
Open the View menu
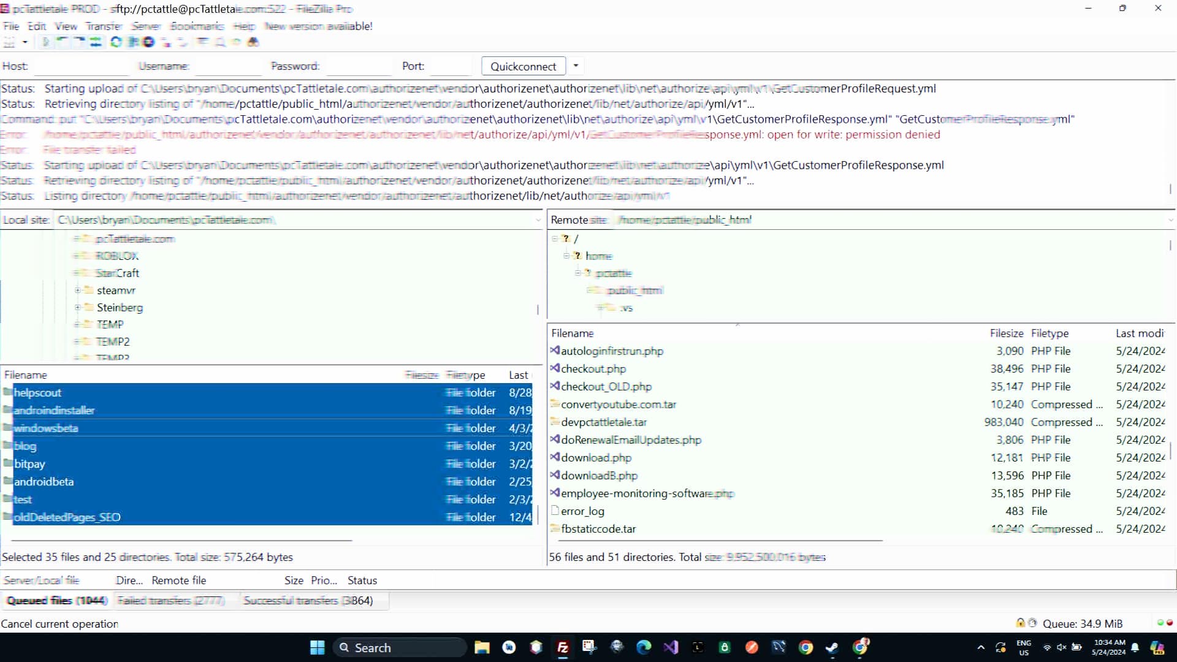point(66,26)
